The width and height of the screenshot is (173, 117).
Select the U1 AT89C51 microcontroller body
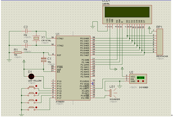(73, 68)
